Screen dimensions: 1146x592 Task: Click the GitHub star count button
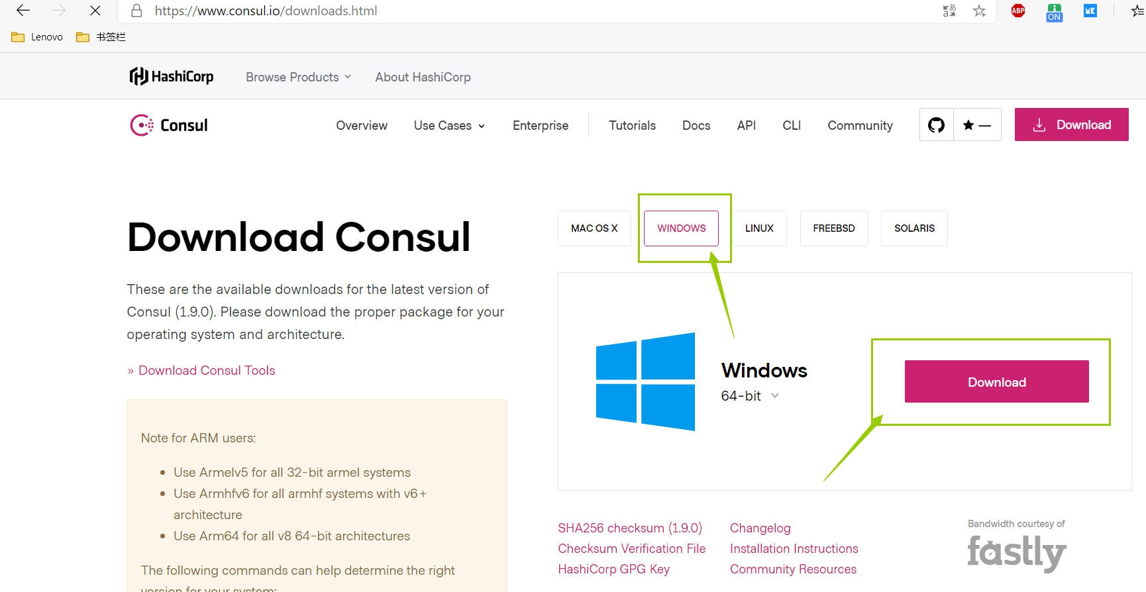[x=977, y=124]
